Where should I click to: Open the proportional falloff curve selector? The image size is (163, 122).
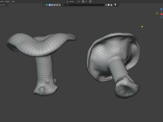(x=93, y=2)
